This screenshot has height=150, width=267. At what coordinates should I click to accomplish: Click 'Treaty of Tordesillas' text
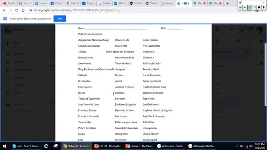coord(89,99)
